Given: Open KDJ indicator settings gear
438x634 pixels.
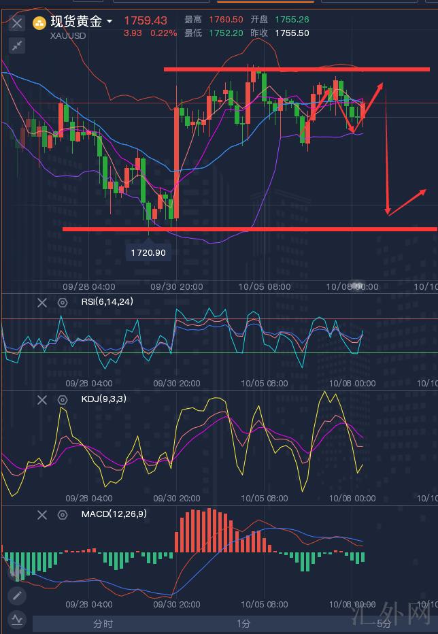Looking at the screenshot, I should 63,400.
